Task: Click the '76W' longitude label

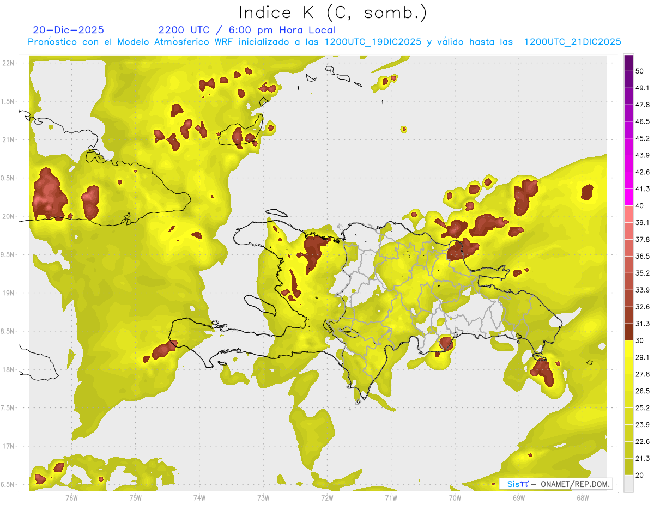Action: (x=72, y=497)
